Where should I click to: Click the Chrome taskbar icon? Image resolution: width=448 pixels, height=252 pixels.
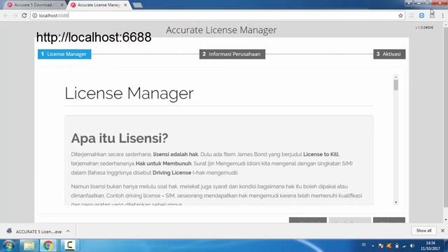[x=48, y=246]
